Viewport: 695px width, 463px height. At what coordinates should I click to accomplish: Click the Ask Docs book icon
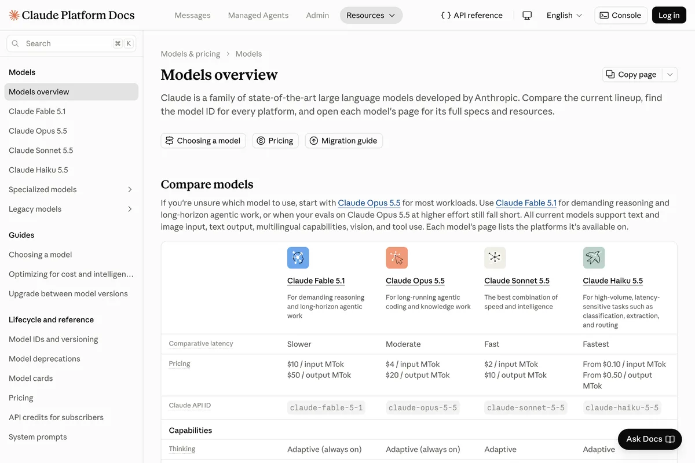670,439
